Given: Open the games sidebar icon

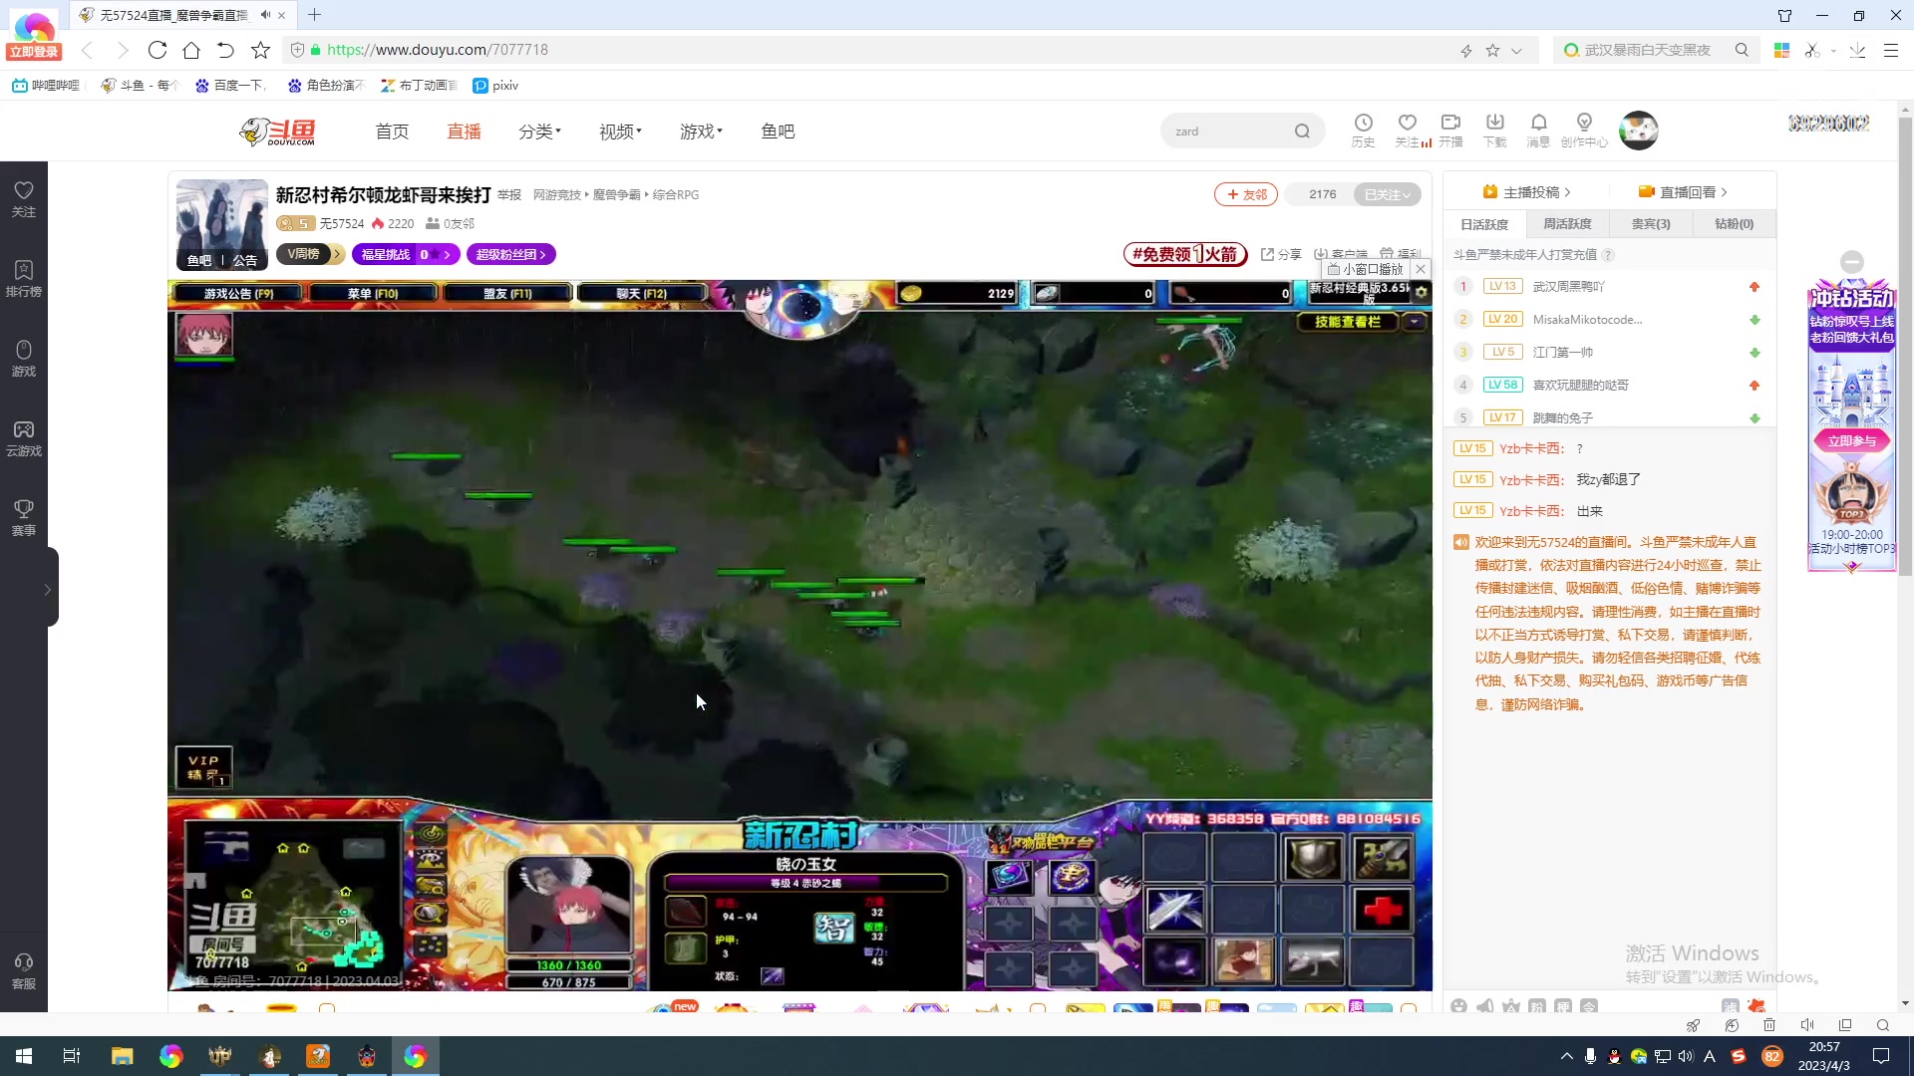Looking at the screenshot, I should [24, 359].
